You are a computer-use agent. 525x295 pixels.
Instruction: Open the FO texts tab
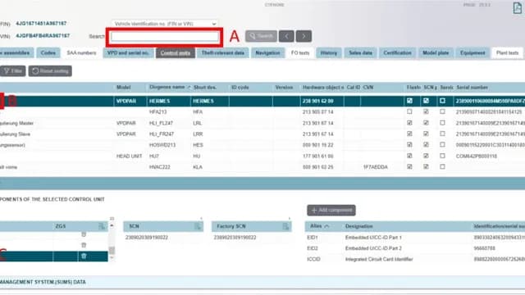(300, 52)
